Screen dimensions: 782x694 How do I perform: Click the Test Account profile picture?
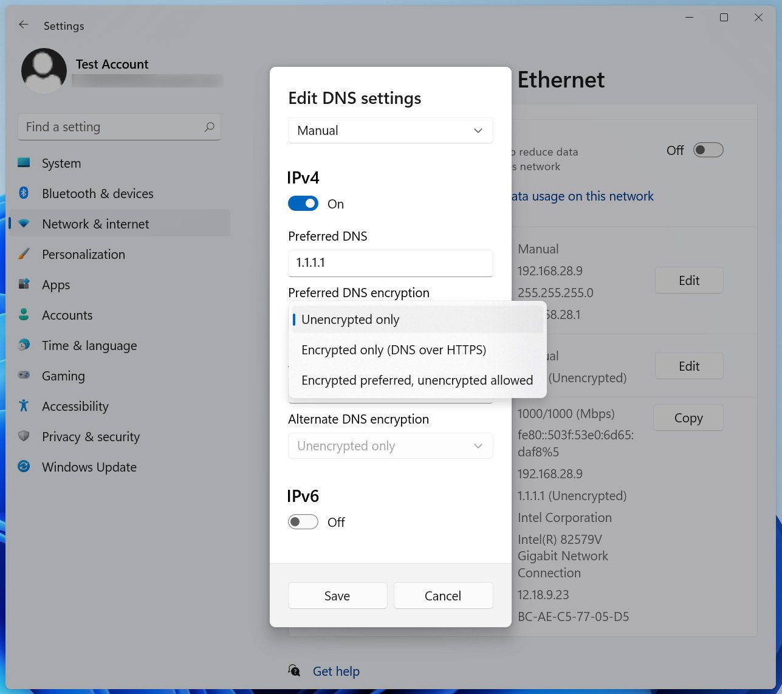tap(43, 70)
